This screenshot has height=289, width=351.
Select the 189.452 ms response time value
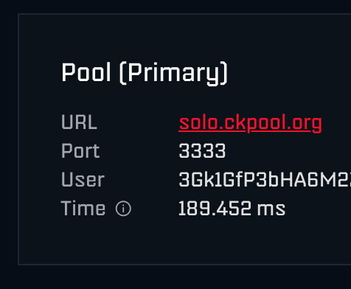232,209
